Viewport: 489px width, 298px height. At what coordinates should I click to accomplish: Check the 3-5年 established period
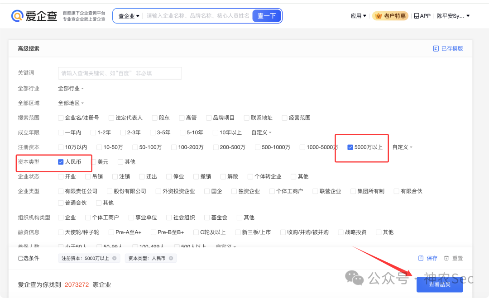pos(153,132)
